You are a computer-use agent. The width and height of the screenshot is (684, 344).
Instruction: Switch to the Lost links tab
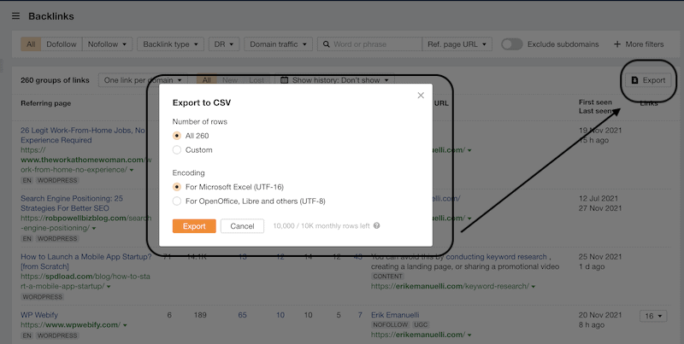coord(256,80)
